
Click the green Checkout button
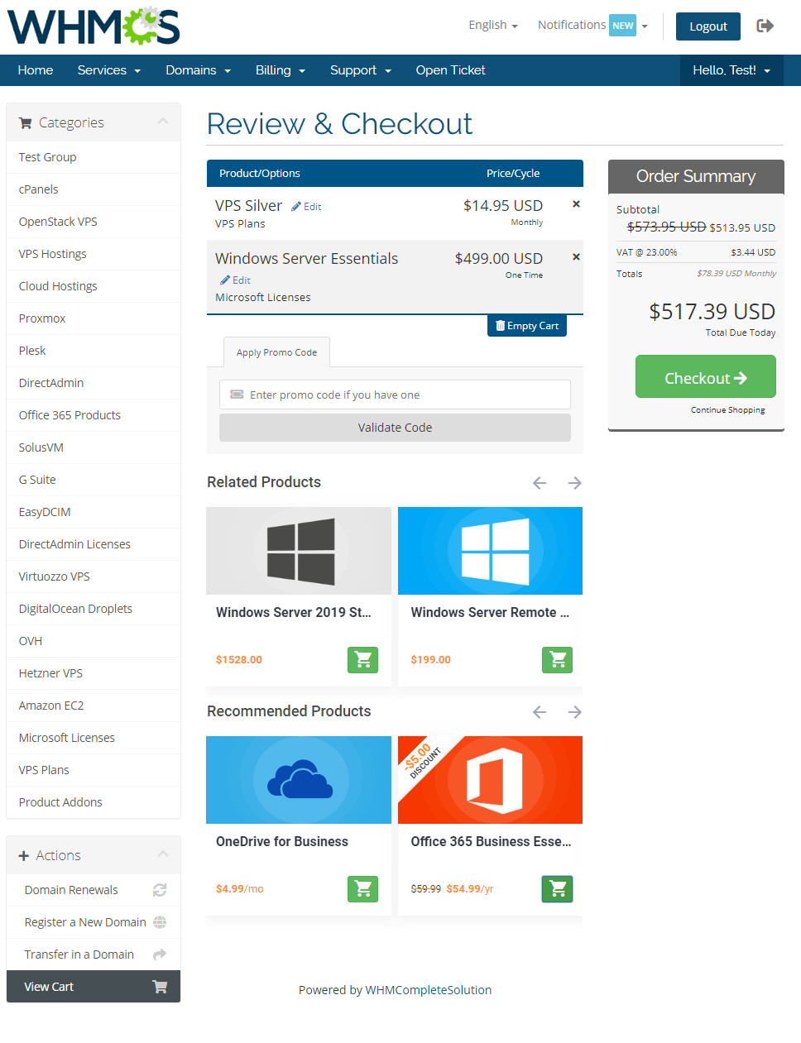(706, 377)
